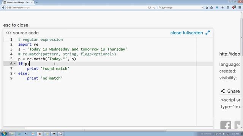This screenshot has height=136, width=243.
Task: Click the horizontal scrollbar at page bottom
Action: [84, 130]
